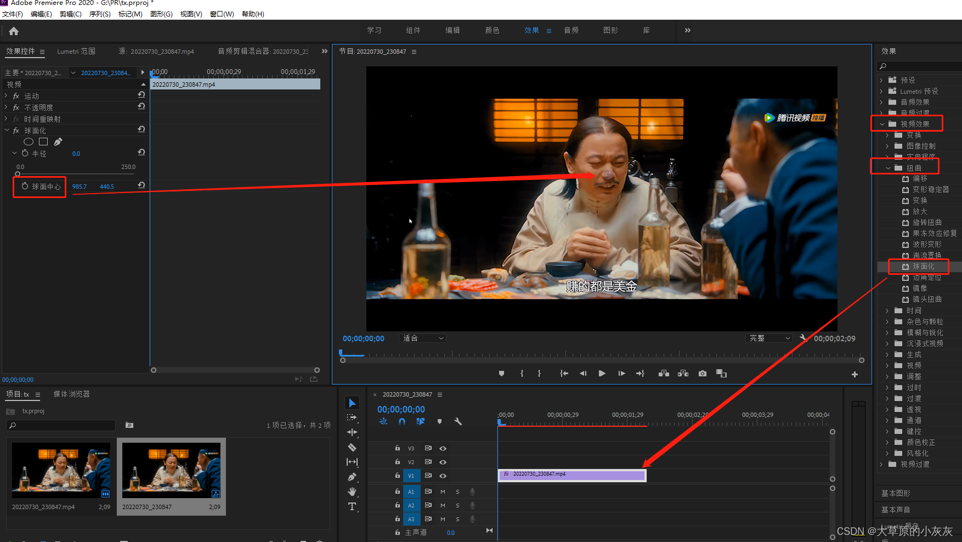Step back one frame
Screen dimensions: 962x542
pos(583,374)
